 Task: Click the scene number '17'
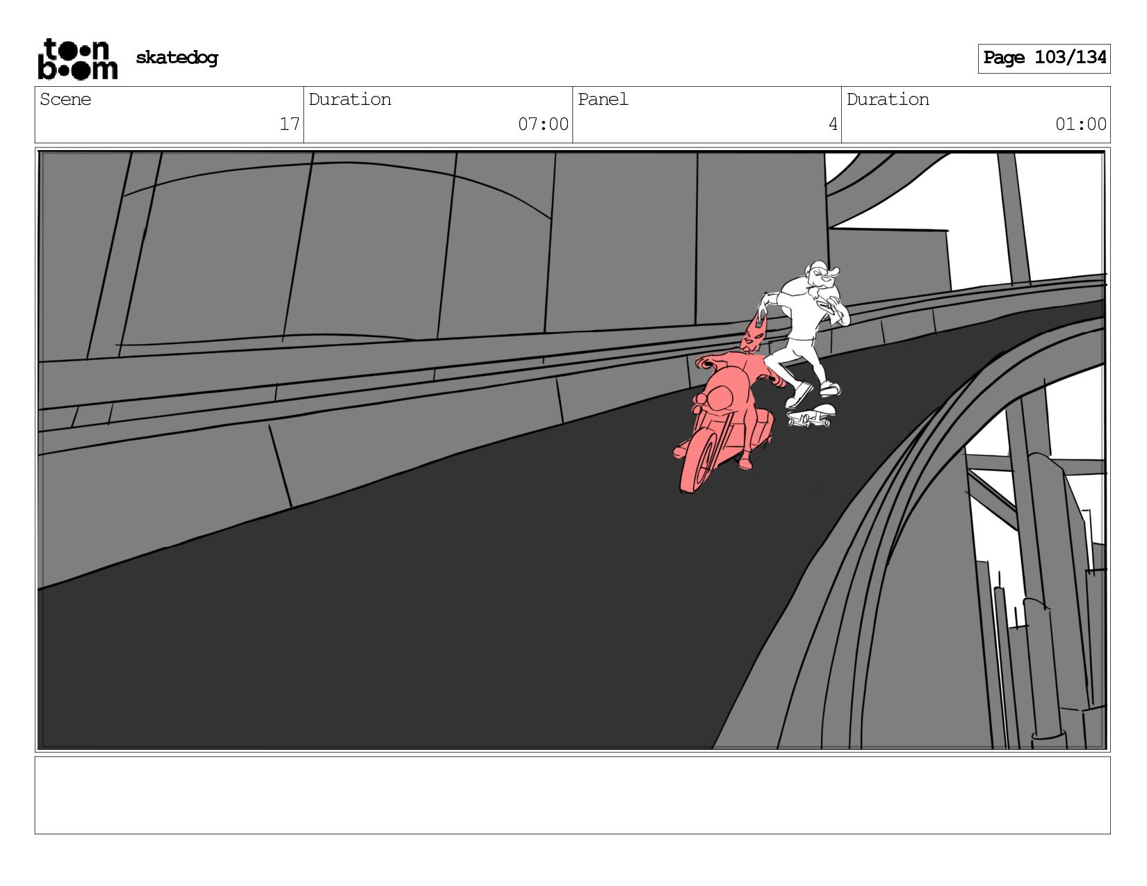pyautogui.click(x=290, y=124)
